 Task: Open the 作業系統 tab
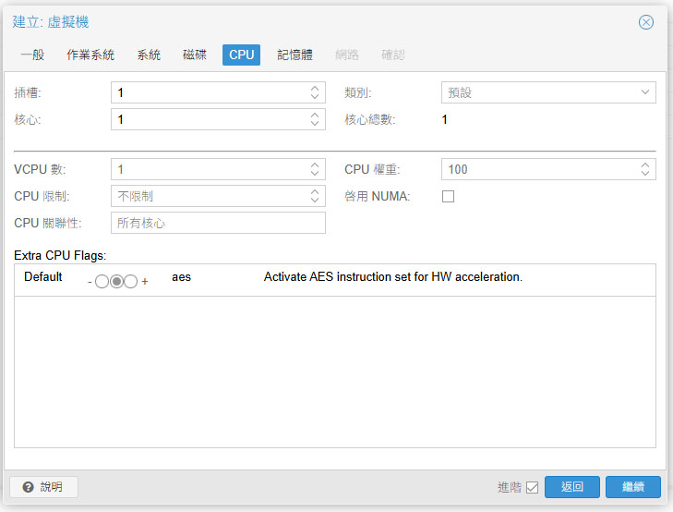pos(90,55)
